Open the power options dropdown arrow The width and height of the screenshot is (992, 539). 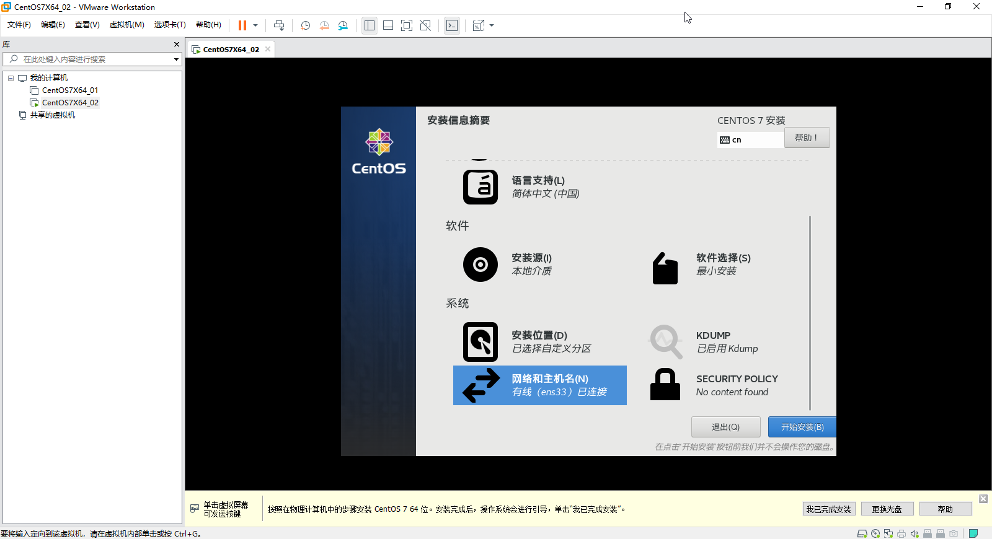point(255,25)
